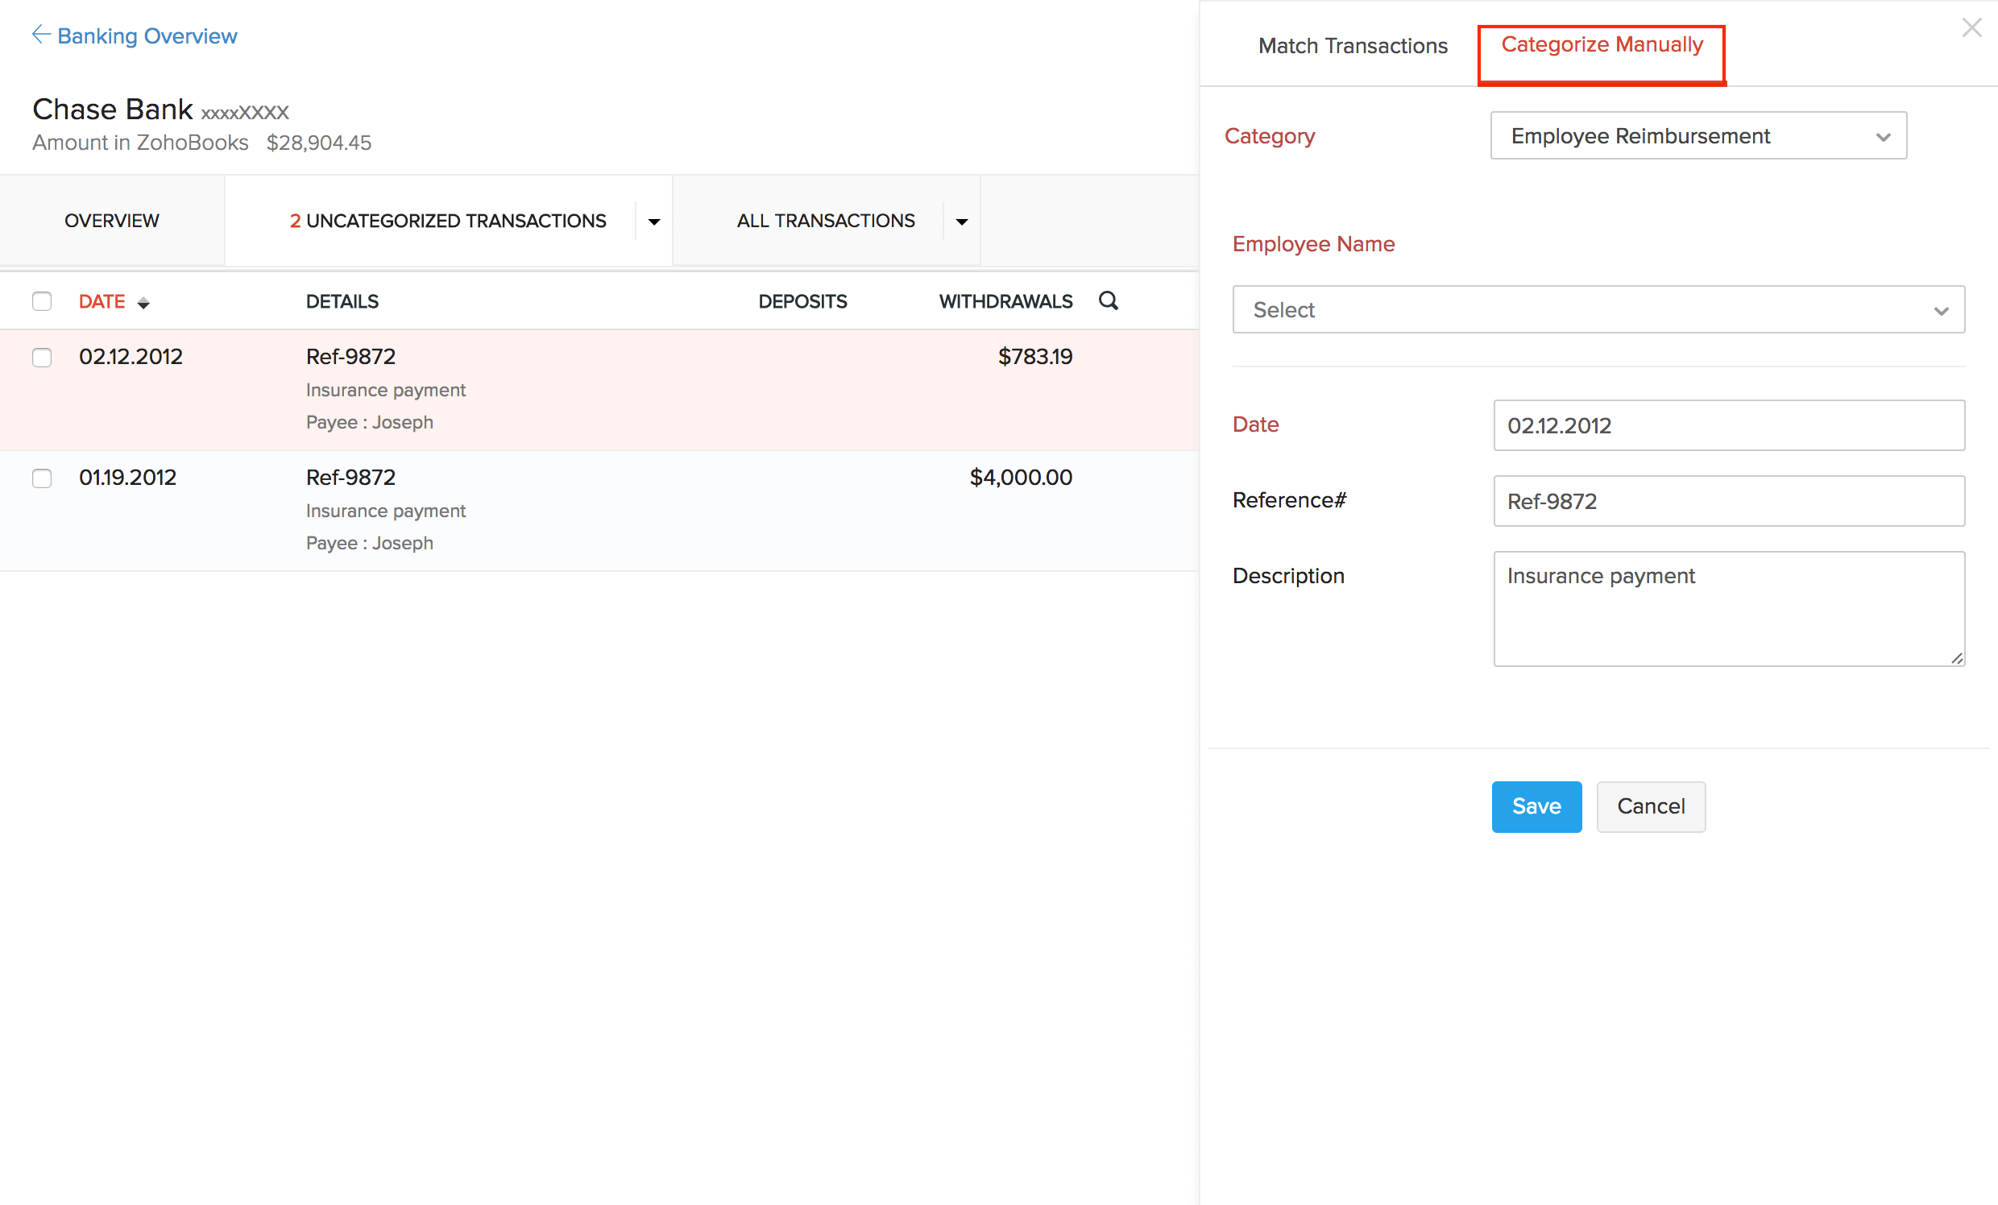1998x1205 pixels.
Task: Open the All Transactions dropdown arrow
Action: pyautogui.click(x=962, y=222)
